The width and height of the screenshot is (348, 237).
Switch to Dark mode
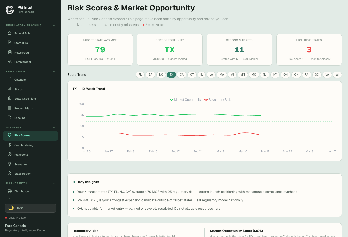30,208
